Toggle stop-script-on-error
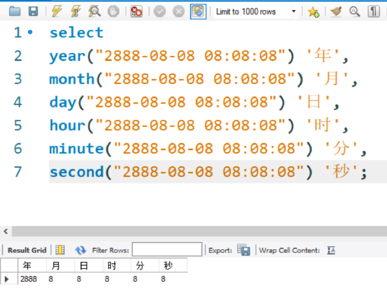Screen dimensions: 387x293 pos(136,11)
